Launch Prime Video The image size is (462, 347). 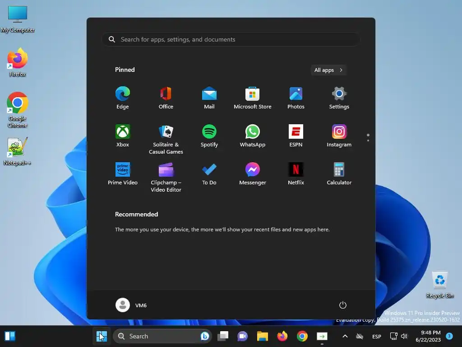pos(123,174)
